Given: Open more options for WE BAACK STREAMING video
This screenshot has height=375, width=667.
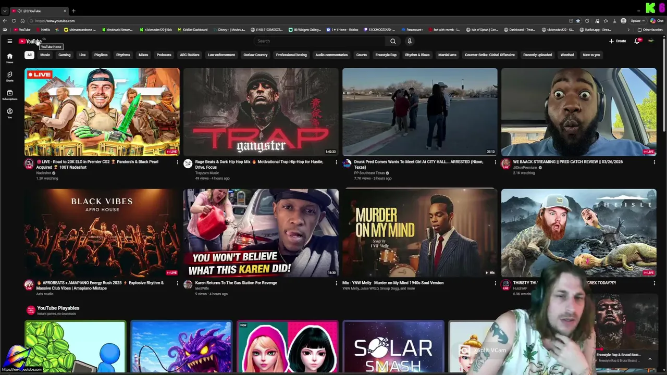Looking at the screenshot, I should (x=654, y=162).
